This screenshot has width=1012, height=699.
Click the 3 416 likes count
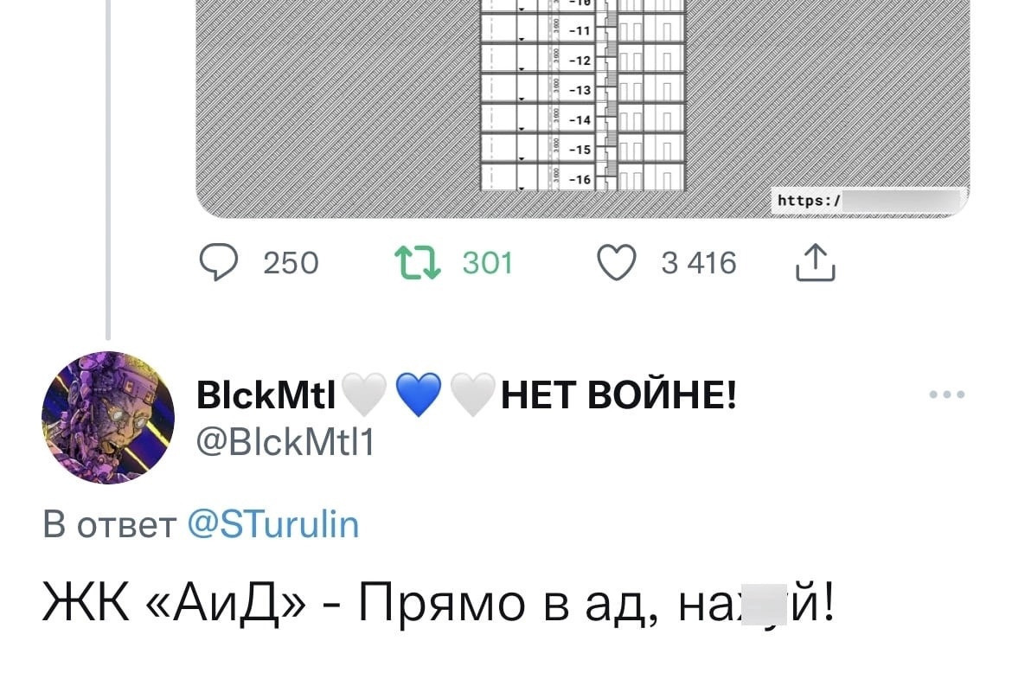click(x=699, y=263)
